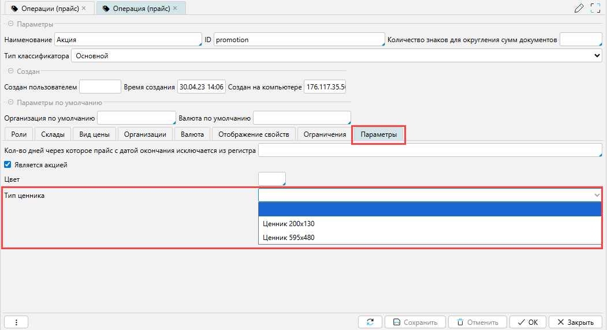607x330 pixels.
Task: Click the refresh icon button at bottom
Action: click(370, 322)
